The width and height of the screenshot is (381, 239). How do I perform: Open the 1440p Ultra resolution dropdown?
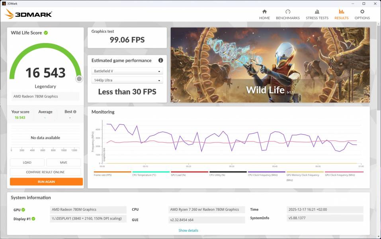(x=127, y=80)
